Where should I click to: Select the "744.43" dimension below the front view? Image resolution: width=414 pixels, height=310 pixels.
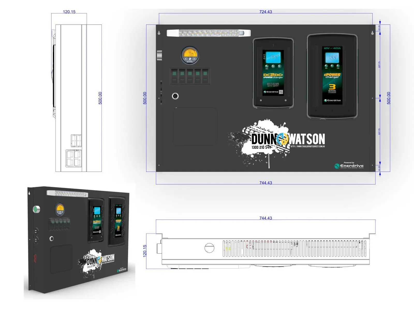(x=266, y=183)
